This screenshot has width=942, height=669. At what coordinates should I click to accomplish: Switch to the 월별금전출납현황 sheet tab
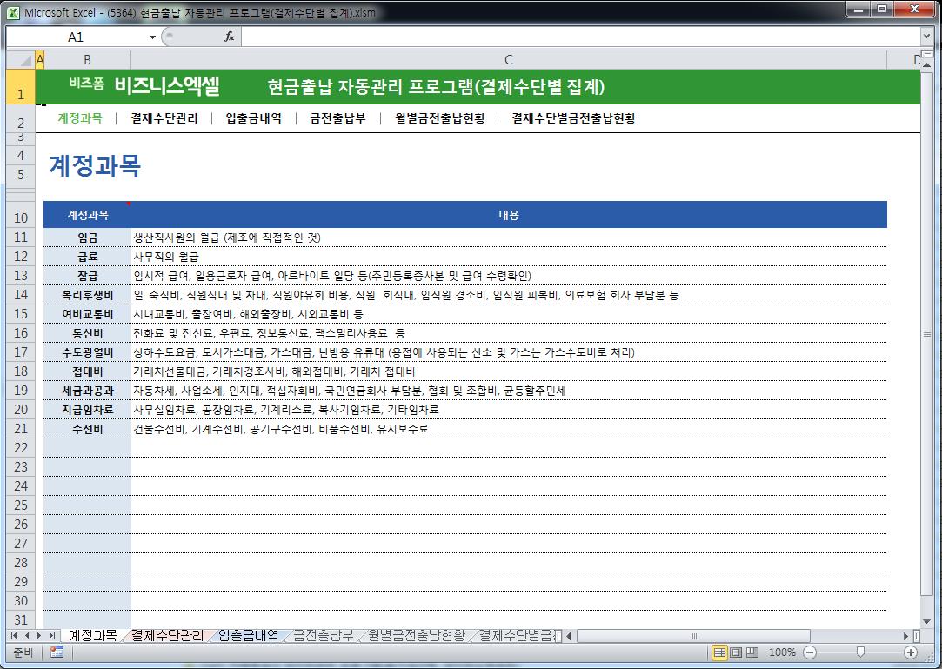point(417,635)
